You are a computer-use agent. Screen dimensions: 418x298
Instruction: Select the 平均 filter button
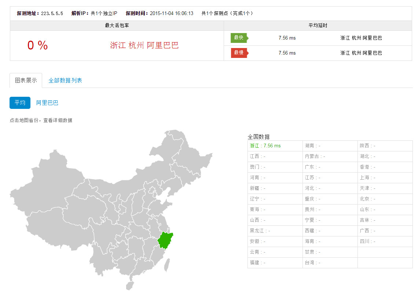point(20,103)
